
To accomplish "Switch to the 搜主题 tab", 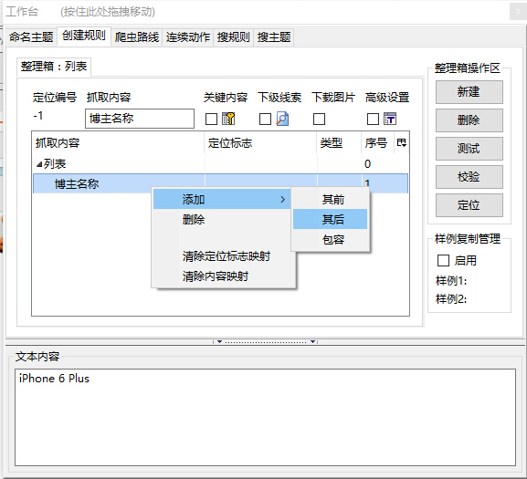I will pos(274,36).
